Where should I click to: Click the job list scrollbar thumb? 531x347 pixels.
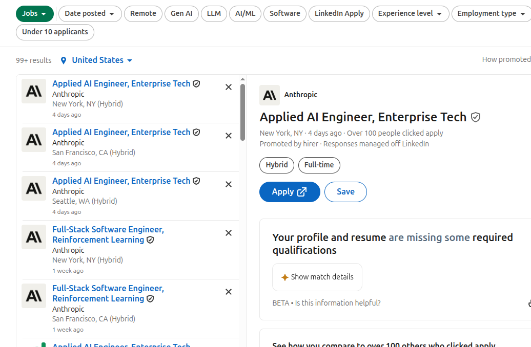[x=242, y=112]
